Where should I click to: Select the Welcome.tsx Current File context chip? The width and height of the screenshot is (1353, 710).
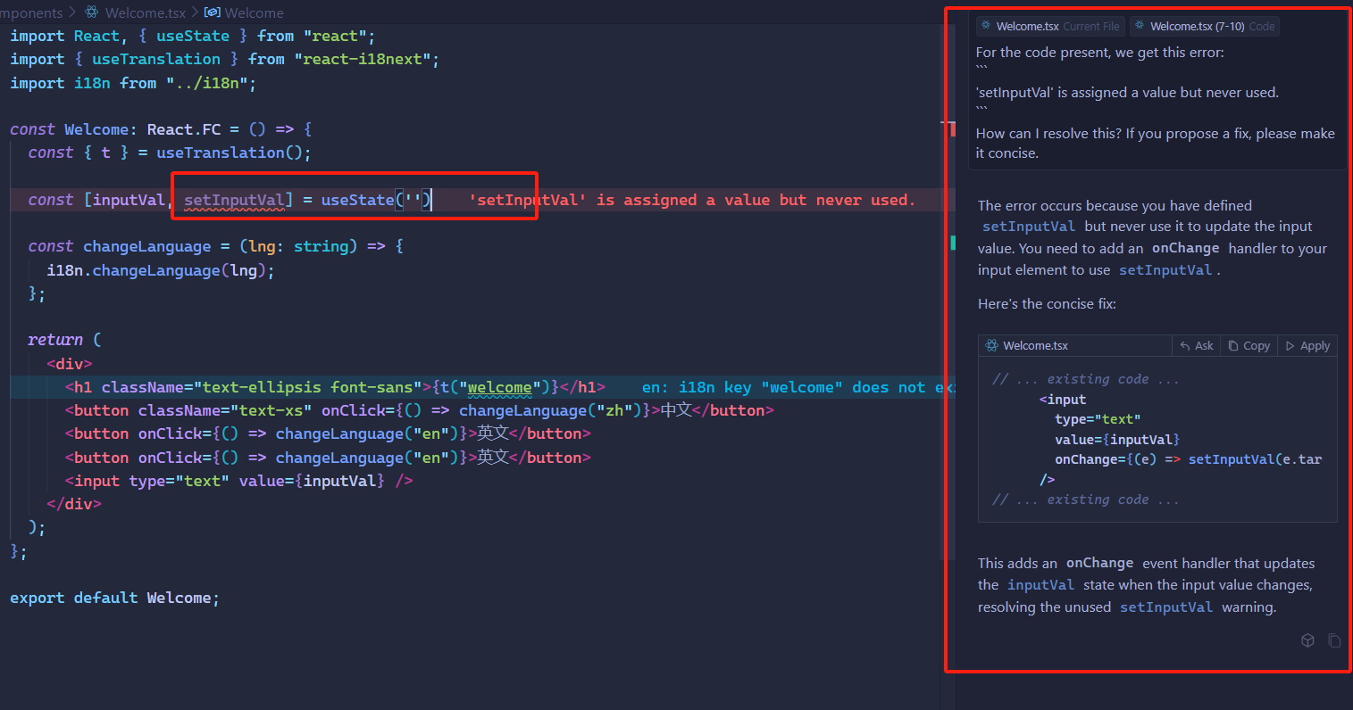[1050, 27]
